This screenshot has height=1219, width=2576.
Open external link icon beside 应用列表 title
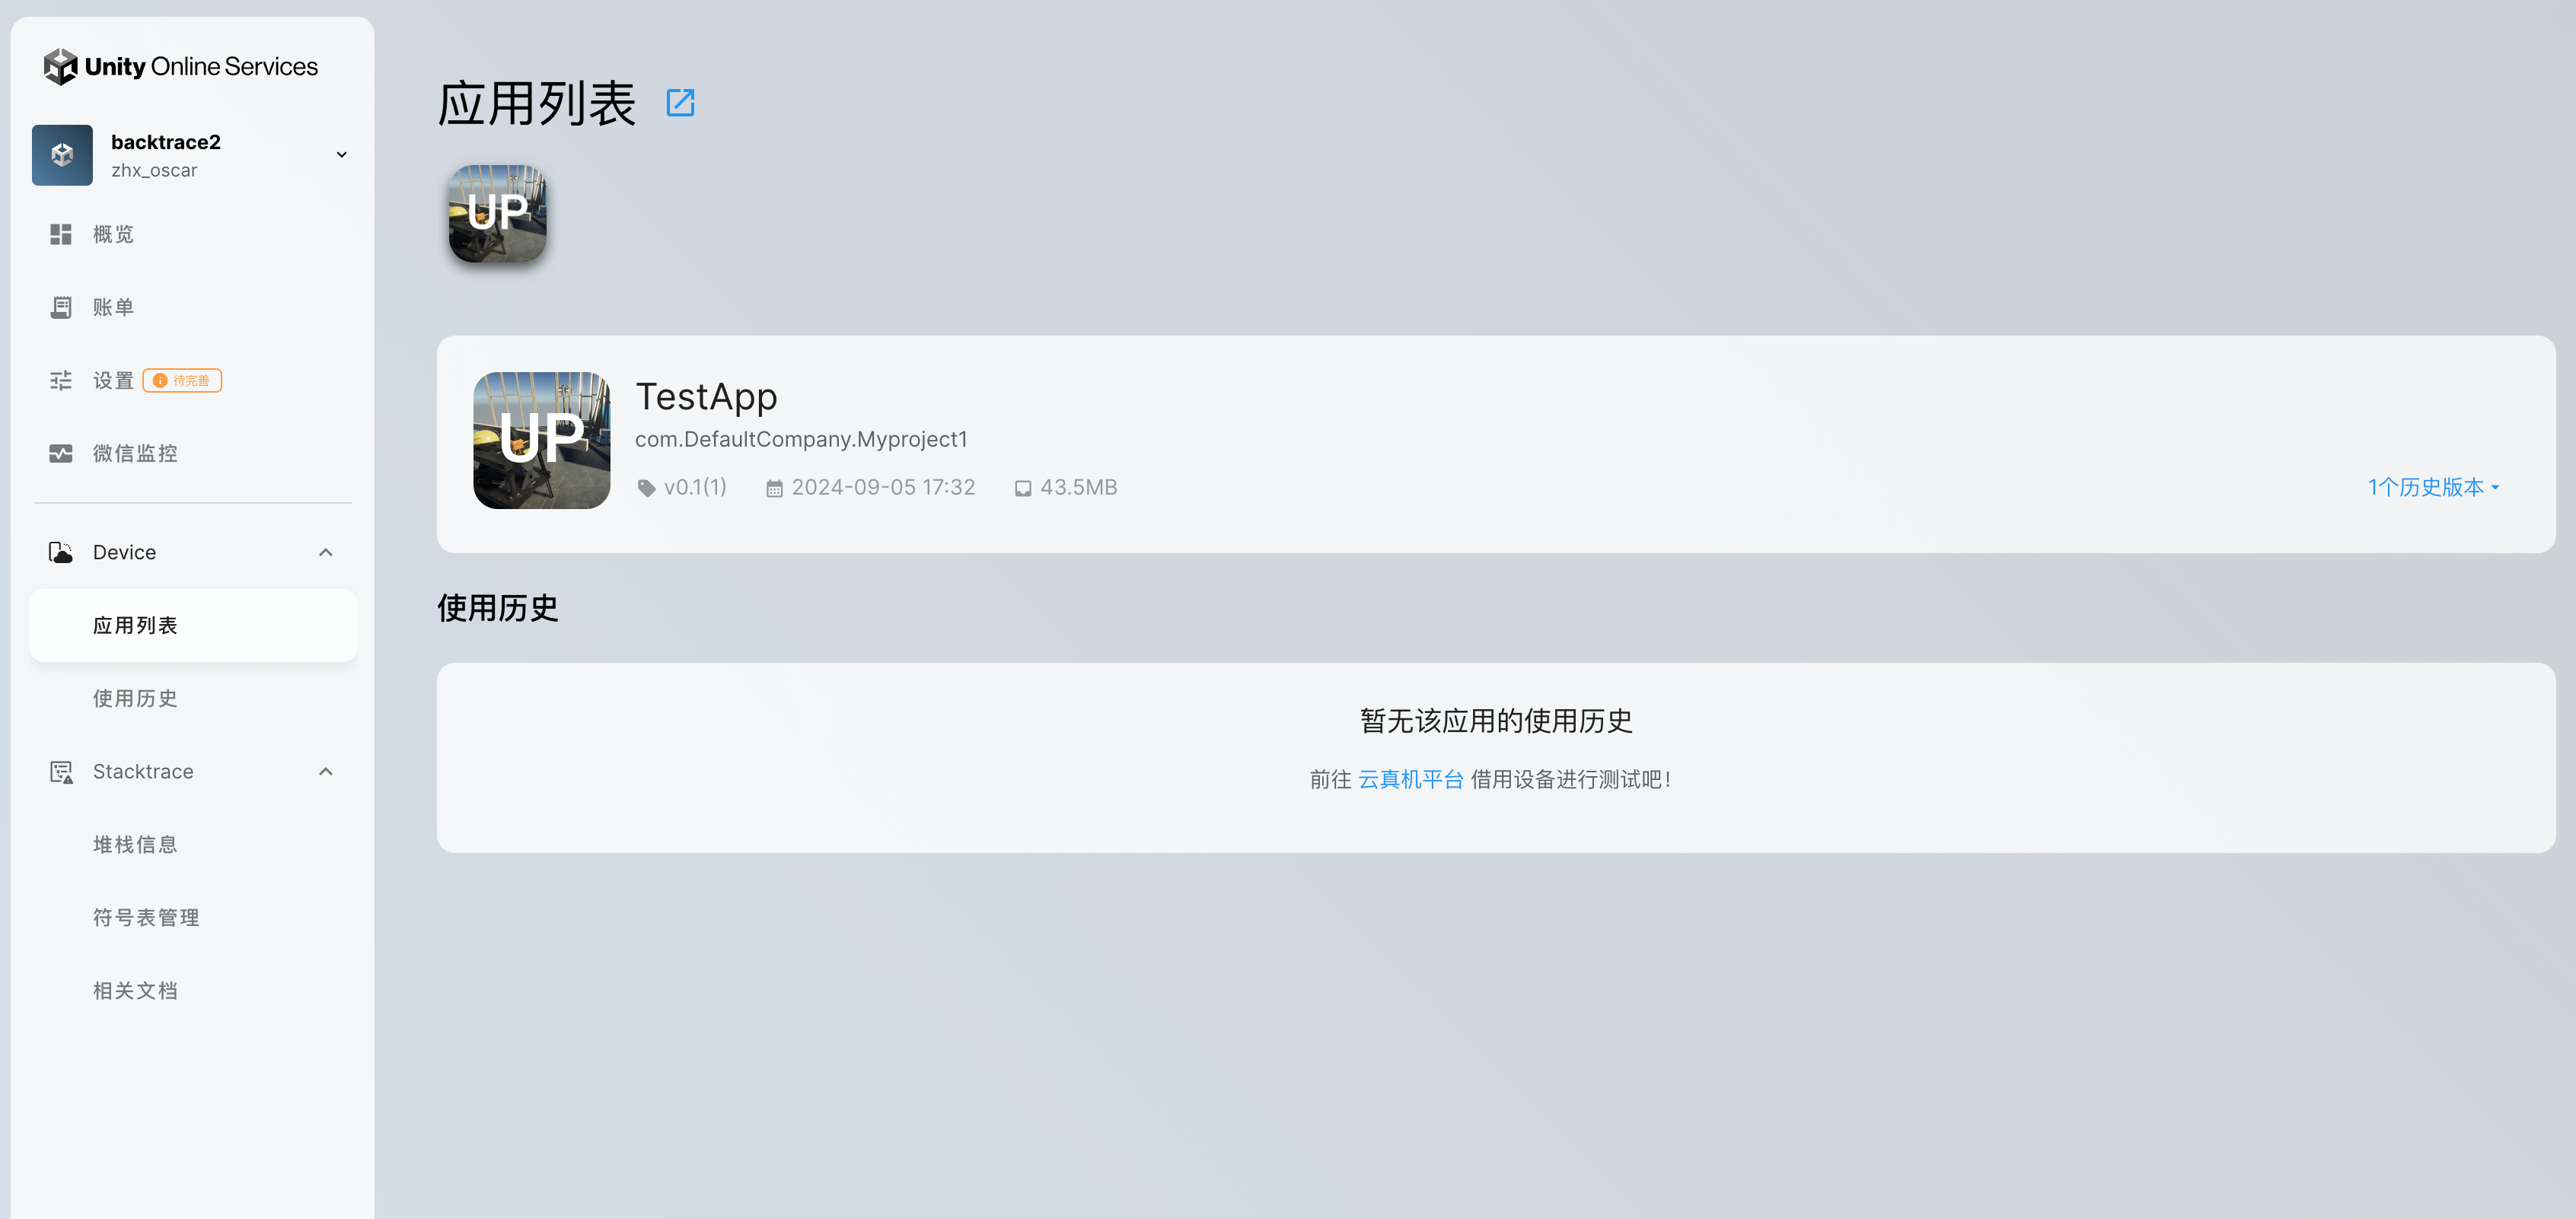coord(680,102)
